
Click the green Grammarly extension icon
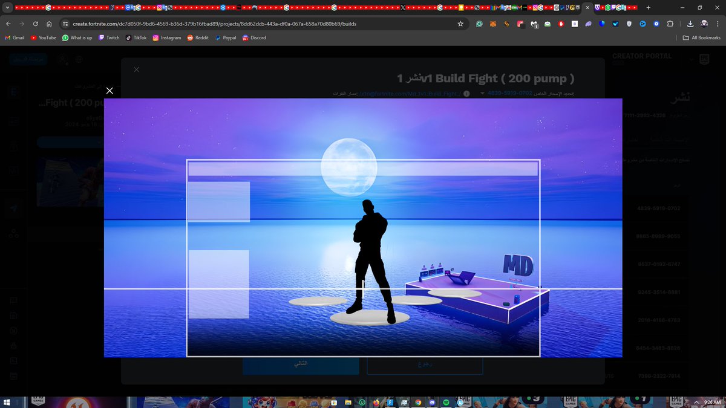[x=479, y=24]
